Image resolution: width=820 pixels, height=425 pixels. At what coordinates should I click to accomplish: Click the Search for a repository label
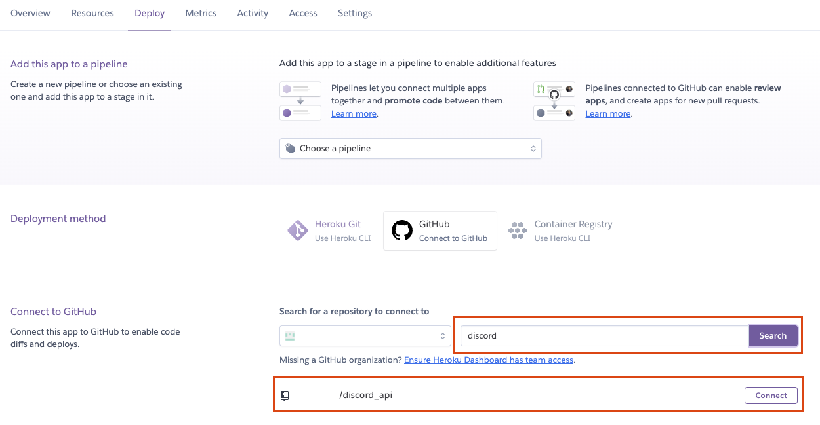(354, 311)
